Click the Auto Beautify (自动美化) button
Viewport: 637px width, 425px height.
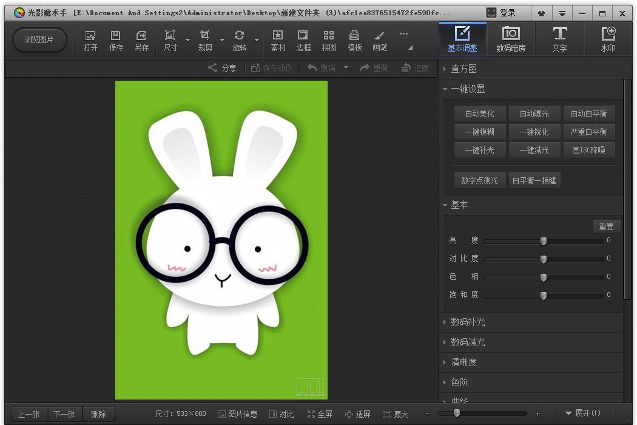479,114
